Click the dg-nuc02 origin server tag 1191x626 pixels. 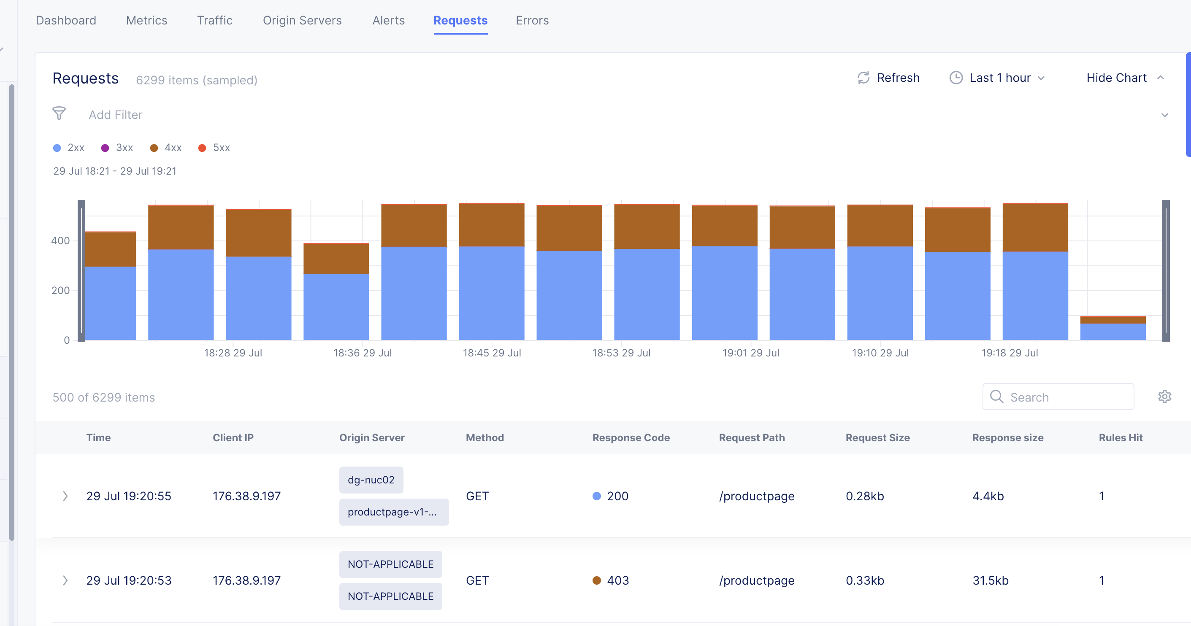coord(371,480)
